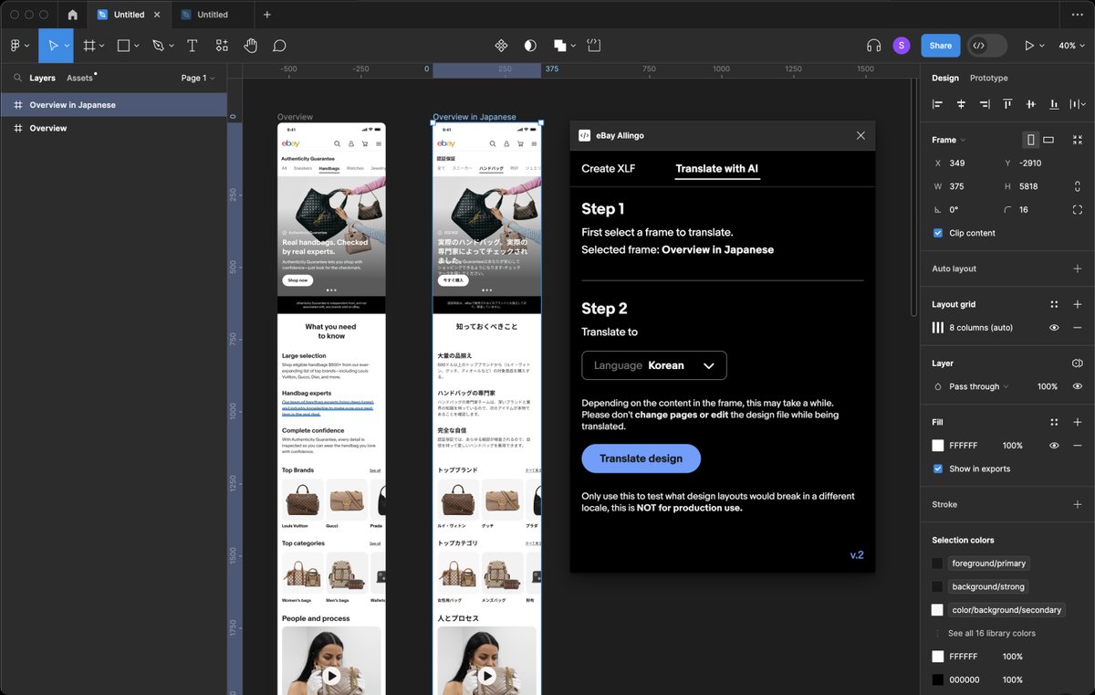Screen dimensions: 1095x695
Task: Select the Hand tool
Action: click(250, 46)
